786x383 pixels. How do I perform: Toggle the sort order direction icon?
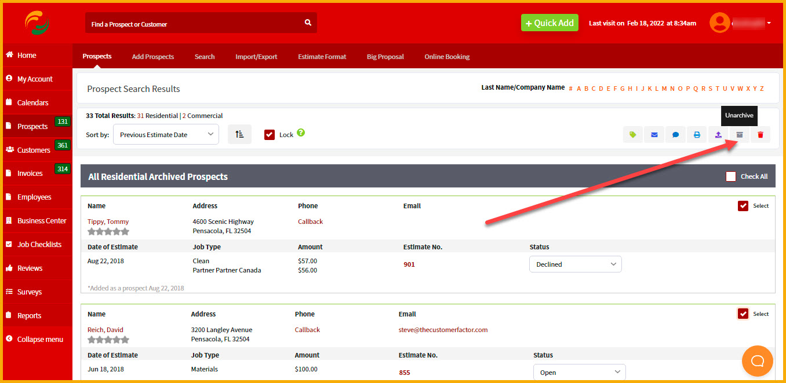coord(239,134)
